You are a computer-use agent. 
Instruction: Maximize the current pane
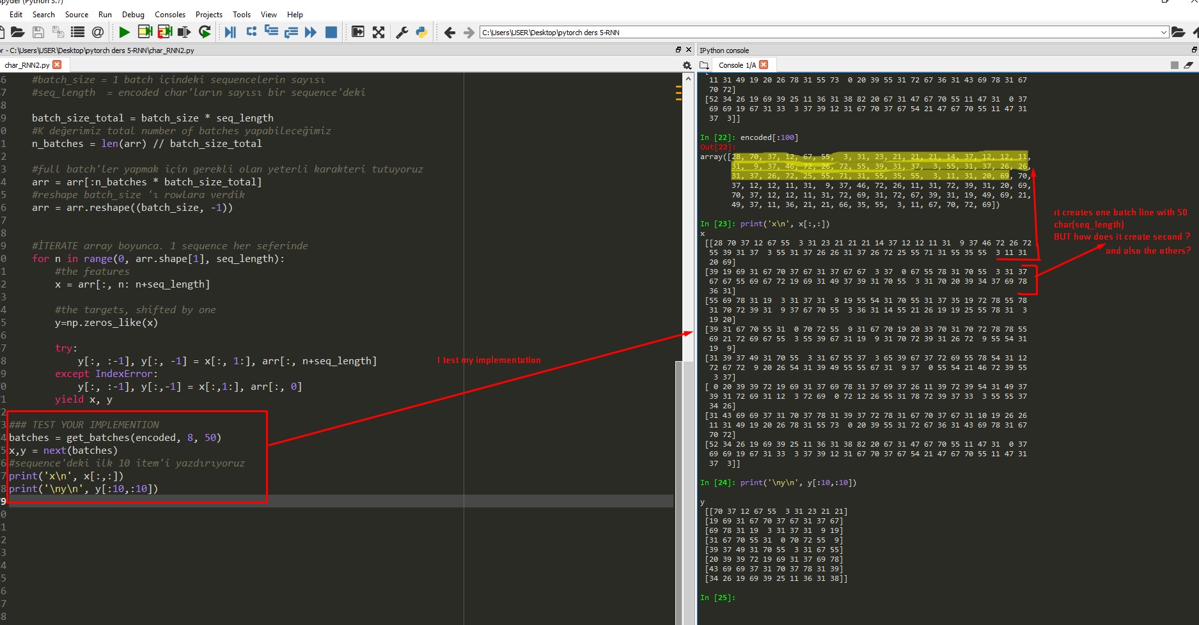358,32
